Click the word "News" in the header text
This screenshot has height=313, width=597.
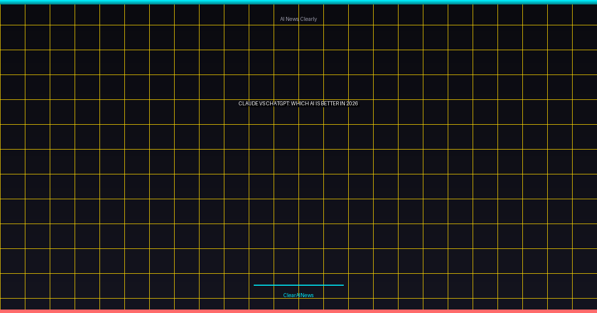pyautogui.click(x=293, y=19)
